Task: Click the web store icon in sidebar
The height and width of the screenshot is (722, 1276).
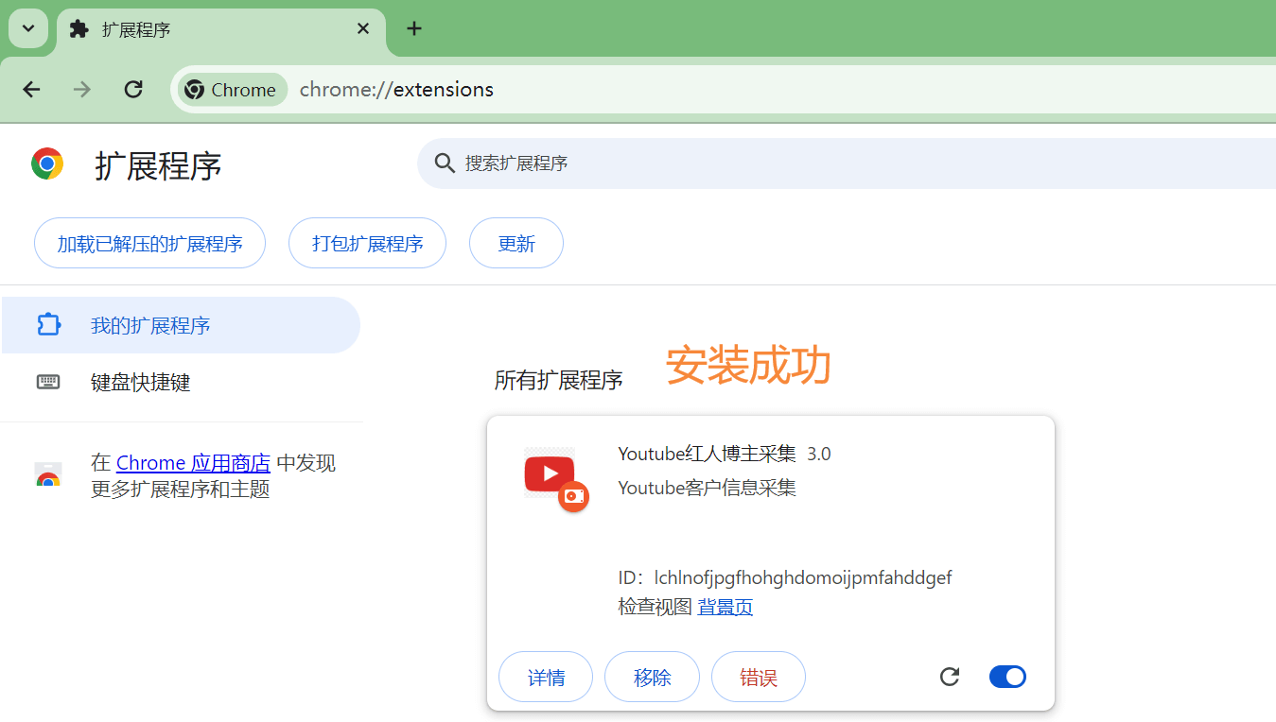Action: click(x=48, y=475)
